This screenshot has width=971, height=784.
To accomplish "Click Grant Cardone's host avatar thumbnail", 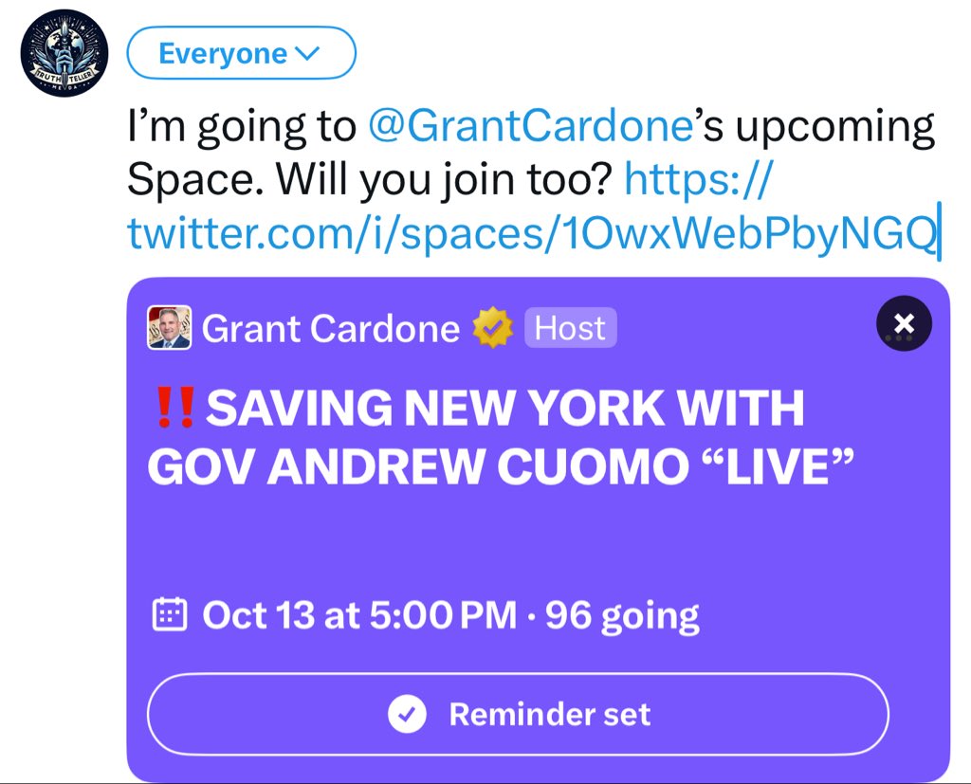I will 170,328.
